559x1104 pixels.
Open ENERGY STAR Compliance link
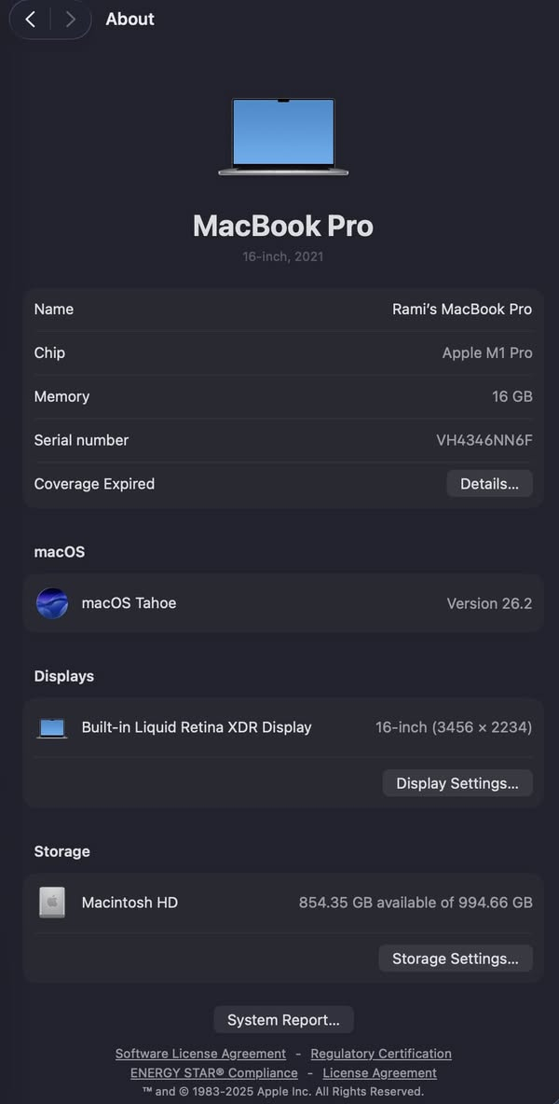click(214, 1073)
